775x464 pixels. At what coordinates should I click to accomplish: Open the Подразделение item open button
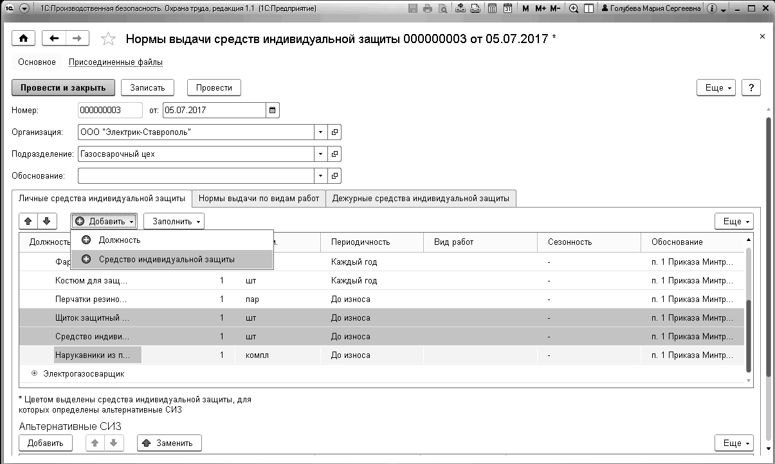pyautogui.click(x=334, y=154)
